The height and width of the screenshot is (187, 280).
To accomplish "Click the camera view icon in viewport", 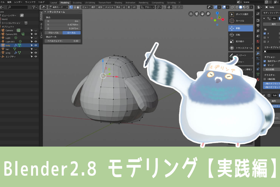I will click(197, 14).
